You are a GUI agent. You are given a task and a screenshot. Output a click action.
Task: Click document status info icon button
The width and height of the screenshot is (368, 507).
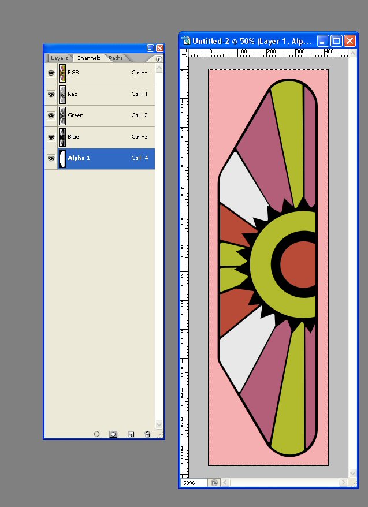(x=214, y=483)
